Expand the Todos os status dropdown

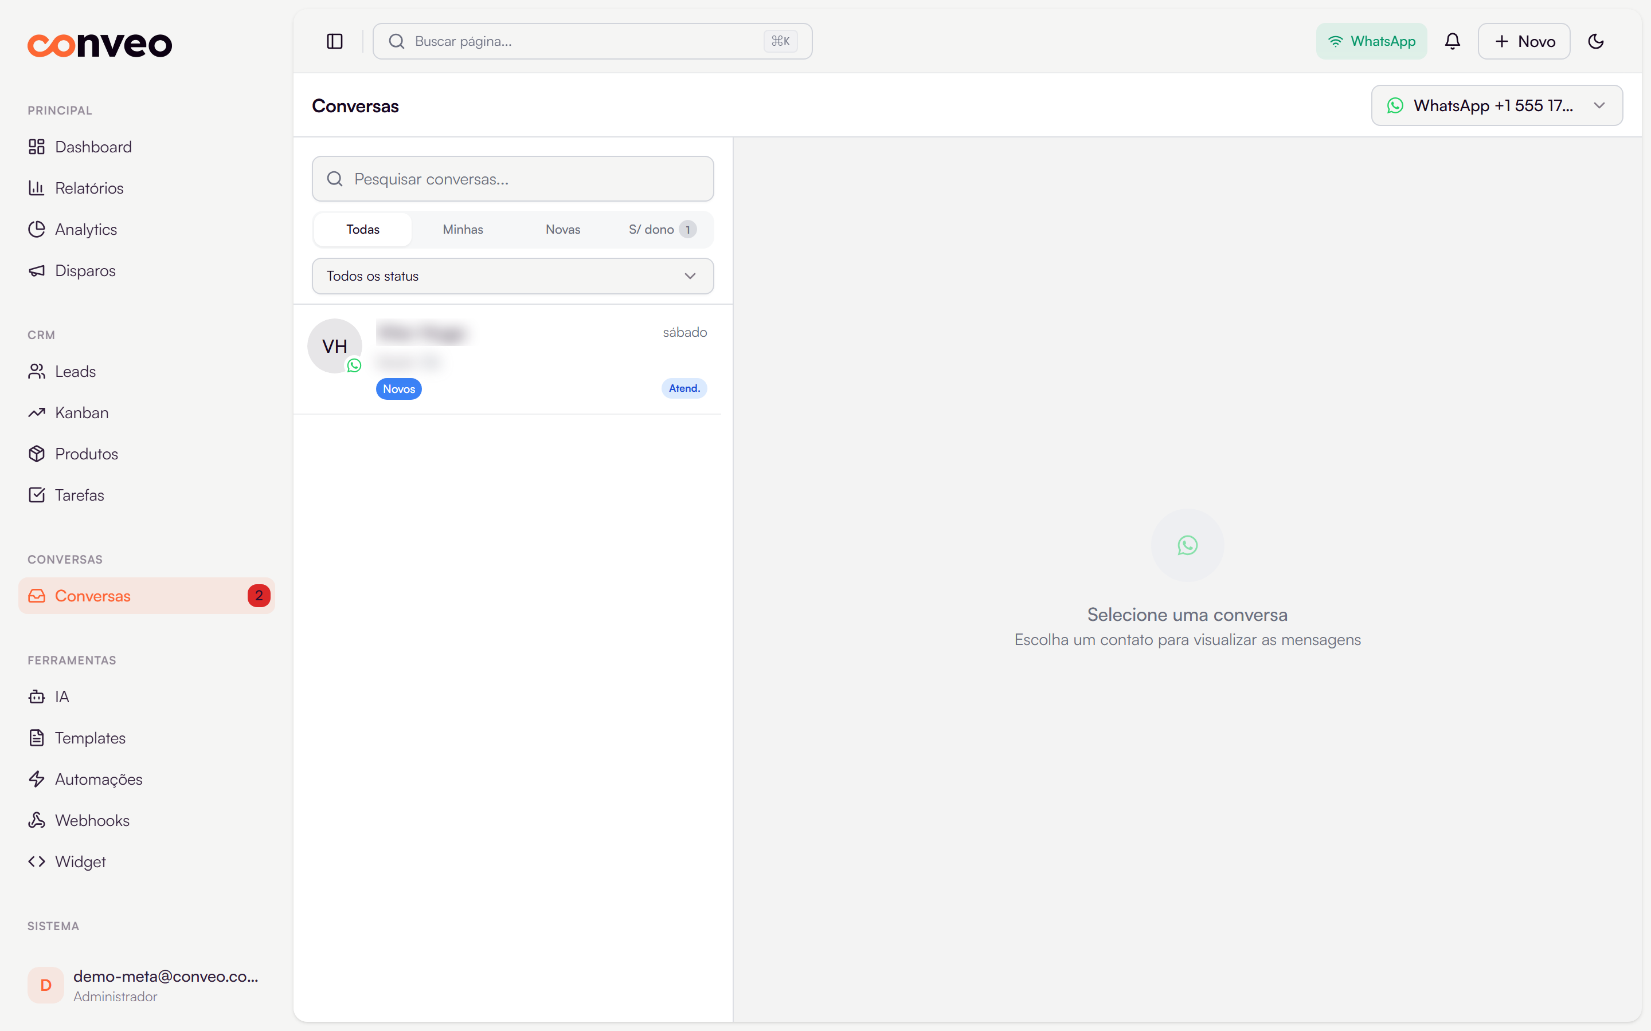513,276
